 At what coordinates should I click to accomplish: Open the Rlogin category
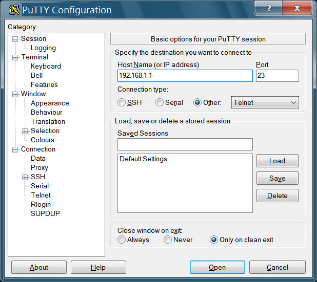click(x=41, y=204)
